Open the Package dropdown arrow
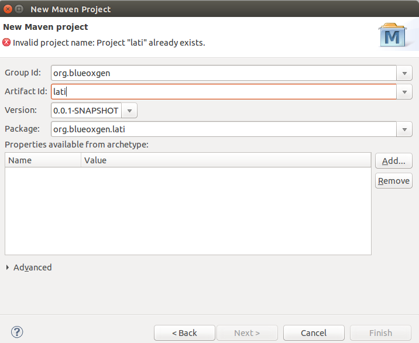 (404, 129)
